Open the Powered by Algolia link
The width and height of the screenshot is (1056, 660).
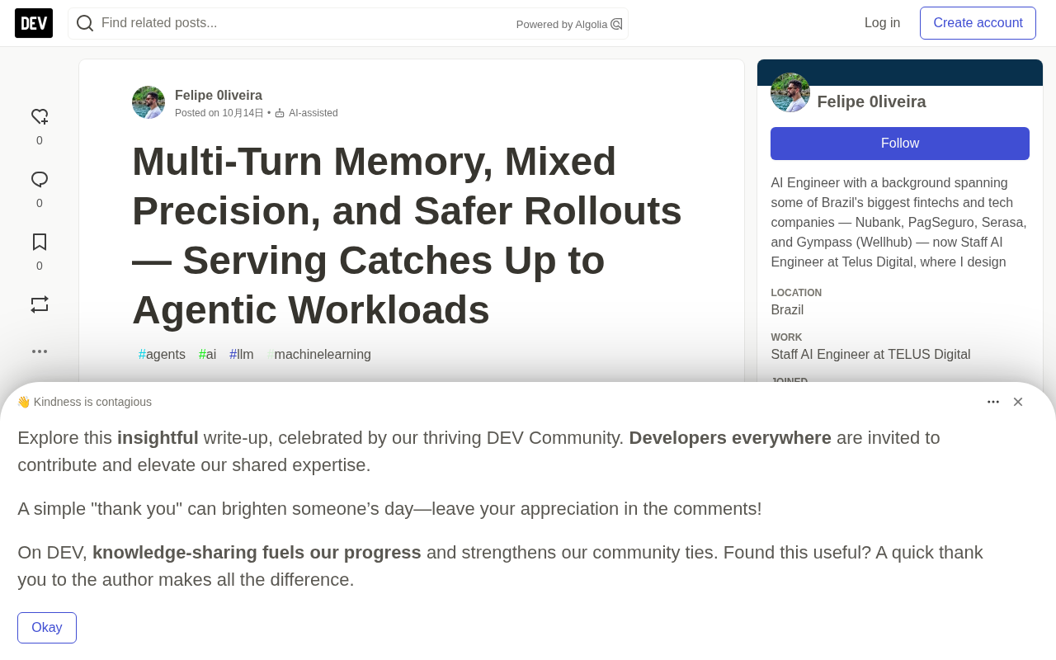[569, 25]
